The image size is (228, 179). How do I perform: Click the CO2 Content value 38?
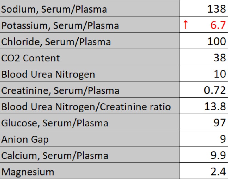[219, 58]
